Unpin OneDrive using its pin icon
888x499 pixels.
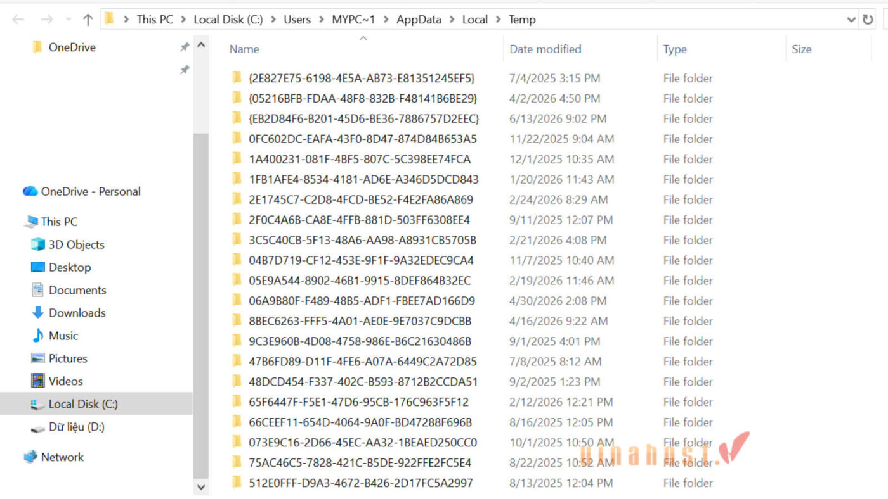tap(185, 47)
